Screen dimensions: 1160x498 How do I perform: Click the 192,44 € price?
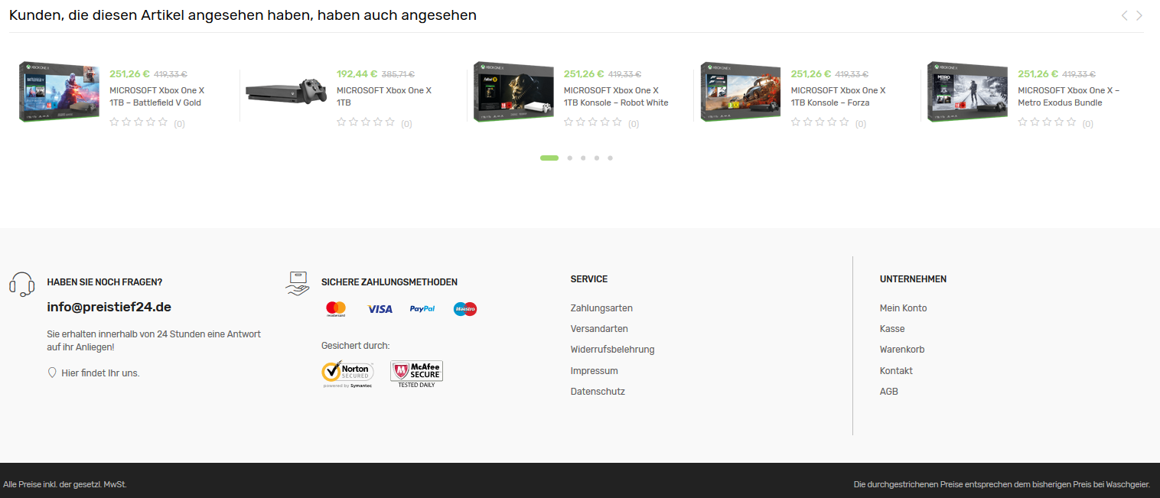pos(357,74)
